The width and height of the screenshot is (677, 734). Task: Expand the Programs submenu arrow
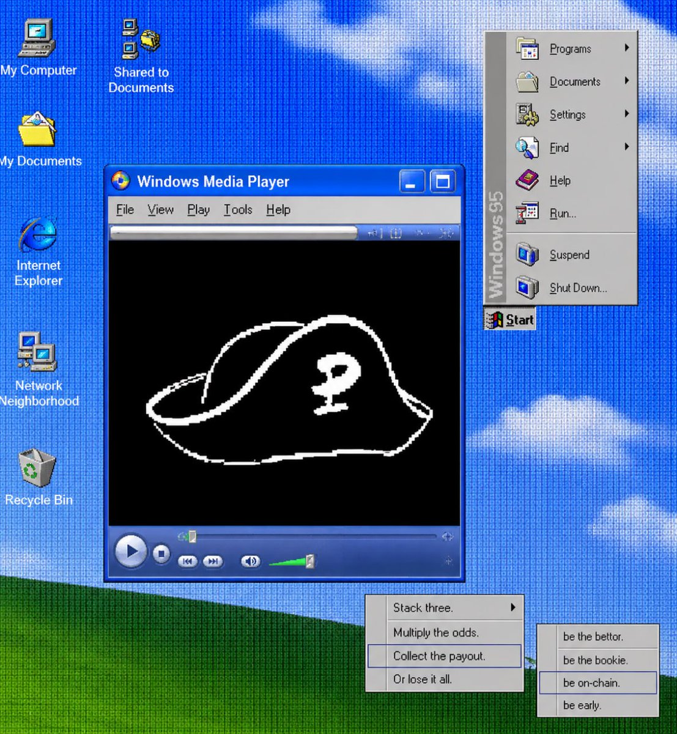pos(627,48)
